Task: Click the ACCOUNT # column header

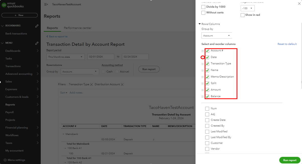Action: point(69,126)
